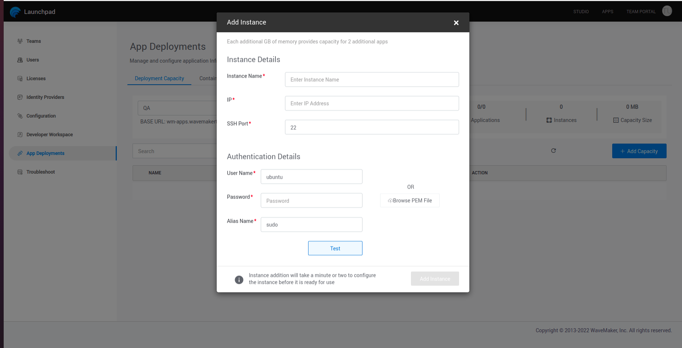
Task: Go to Users in the sidebar
Action: [x=32, y=60]
